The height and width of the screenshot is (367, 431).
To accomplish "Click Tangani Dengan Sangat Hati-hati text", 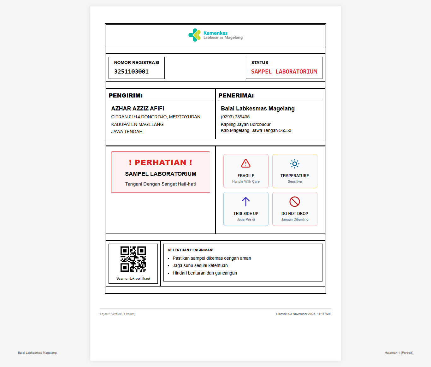I will coord(161,184).
